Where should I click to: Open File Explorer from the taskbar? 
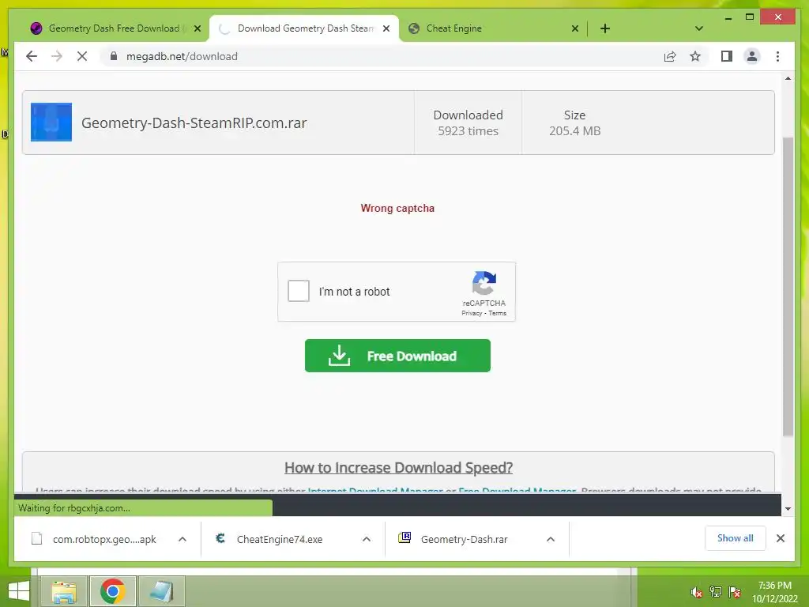[x=64, y=591]
